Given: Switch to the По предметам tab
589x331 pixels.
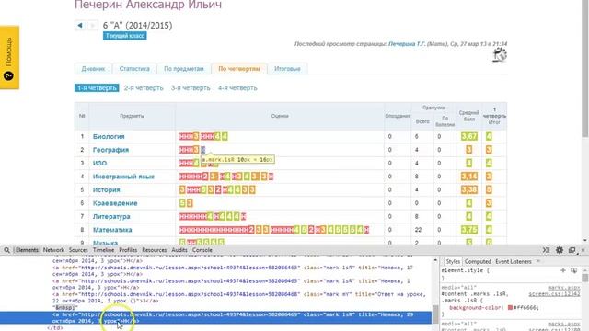Looking at the screenshot, I should click(184, 69).
